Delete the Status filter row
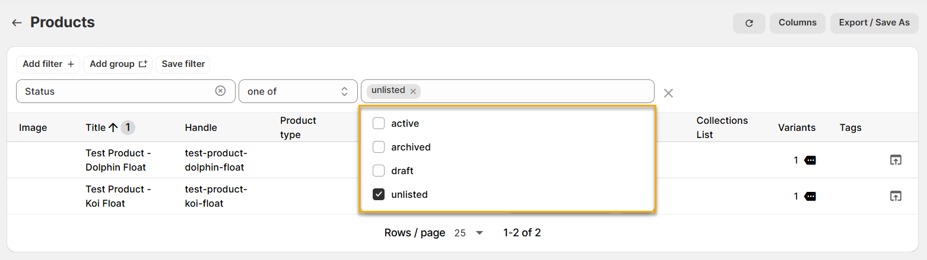This screenshot has height=260, width=927. [x=668, y=93]
